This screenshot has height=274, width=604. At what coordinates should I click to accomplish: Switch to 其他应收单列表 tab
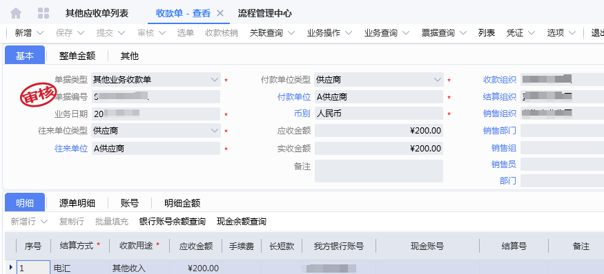(x=97, y=14)
